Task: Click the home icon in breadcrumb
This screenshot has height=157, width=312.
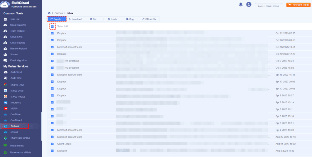Action: click(x=49, y=13)
